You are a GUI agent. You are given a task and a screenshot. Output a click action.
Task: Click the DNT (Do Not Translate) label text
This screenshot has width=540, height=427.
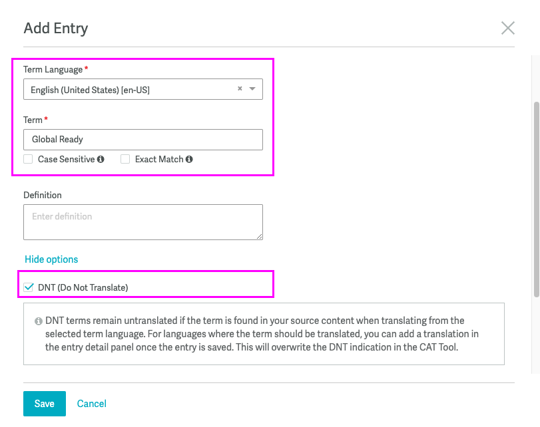pyautogui.click(x=83, y=288)
